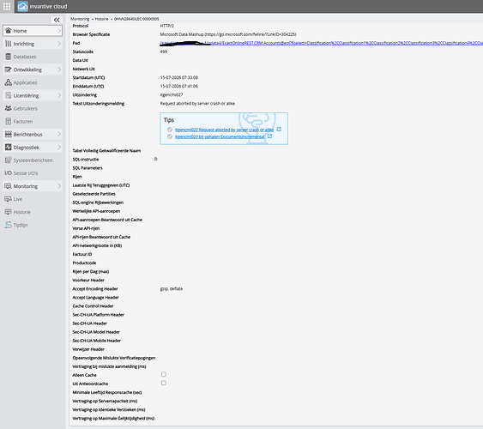Select the Home menu item

[x=33, y=31]
